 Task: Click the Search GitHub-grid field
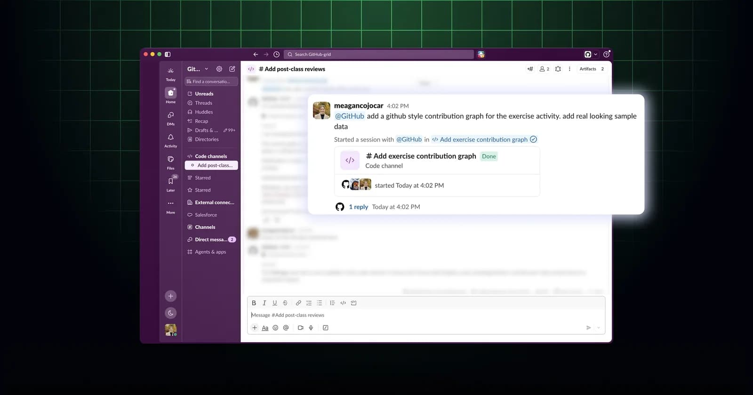[379, 54]
